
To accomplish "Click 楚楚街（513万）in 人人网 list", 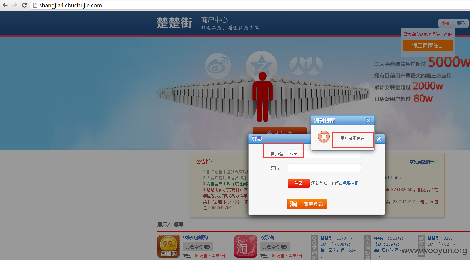I will [x=389, y=238].
